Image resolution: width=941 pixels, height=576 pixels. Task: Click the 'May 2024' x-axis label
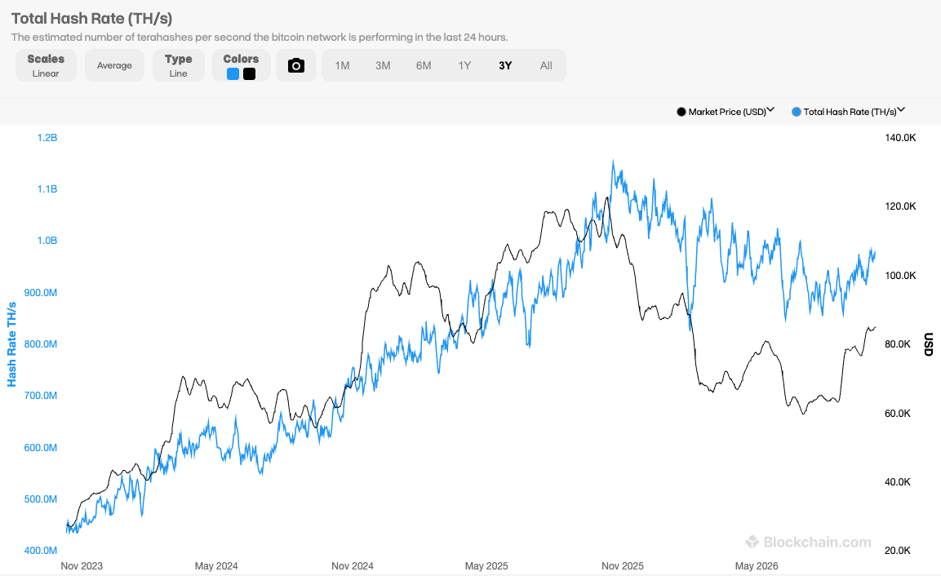click(x=216, y=565)
